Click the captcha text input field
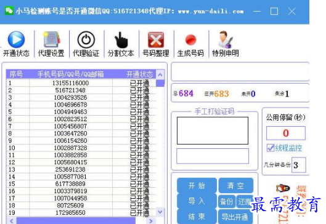The image size is (326, 224). 213,156
